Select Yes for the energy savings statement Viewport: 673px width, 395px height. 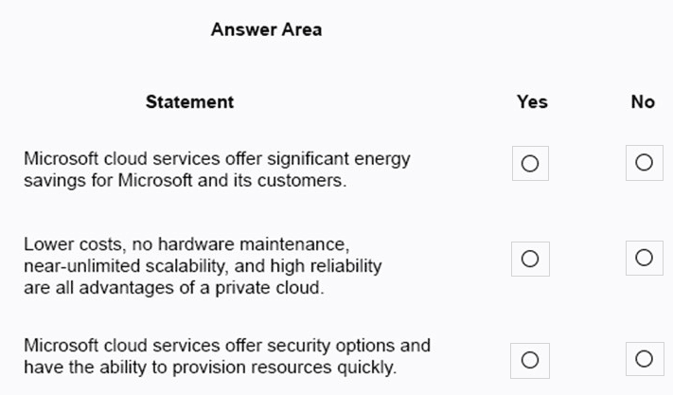530,164
